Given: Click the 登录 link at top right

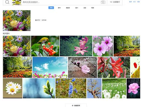Looking at the screenshot, I should coord(130,2).
